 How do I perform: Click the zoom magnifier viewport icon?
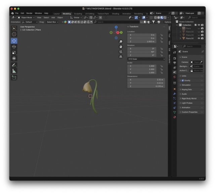[x=121, y=42]
